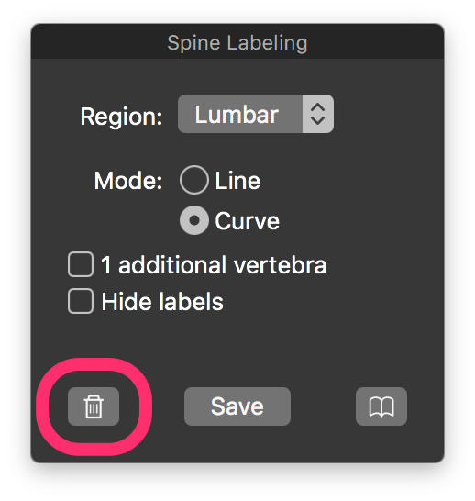
Task: Enable the 1 additional vertebra checkbox
Action: pos(81,264)
